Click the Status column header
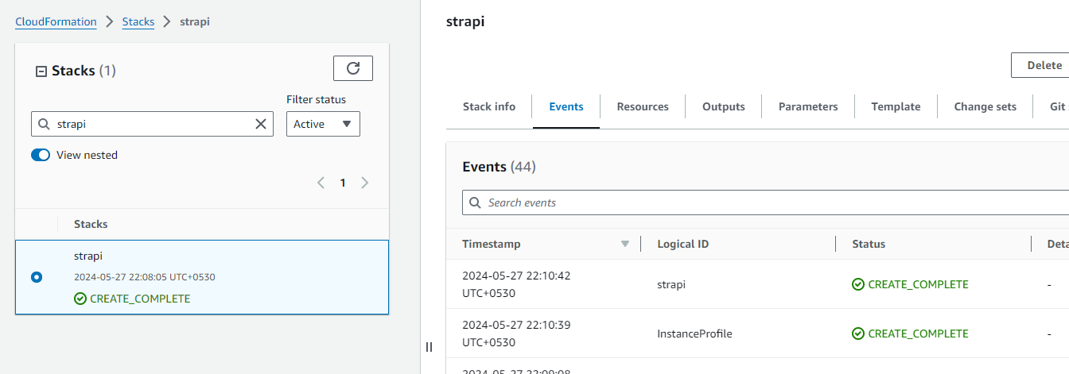 point(869,244)
